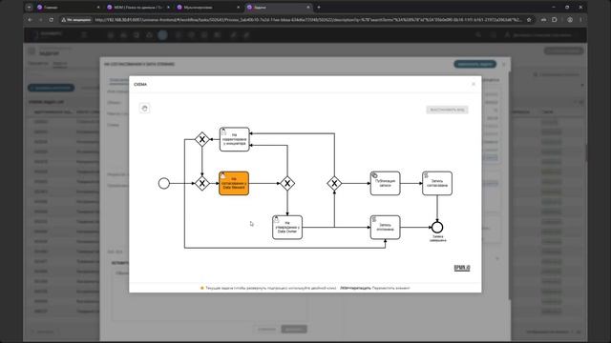The image size is (611, 343).
Task: Click 'Завершить задачу' button in task dialog
Action: 475,64
